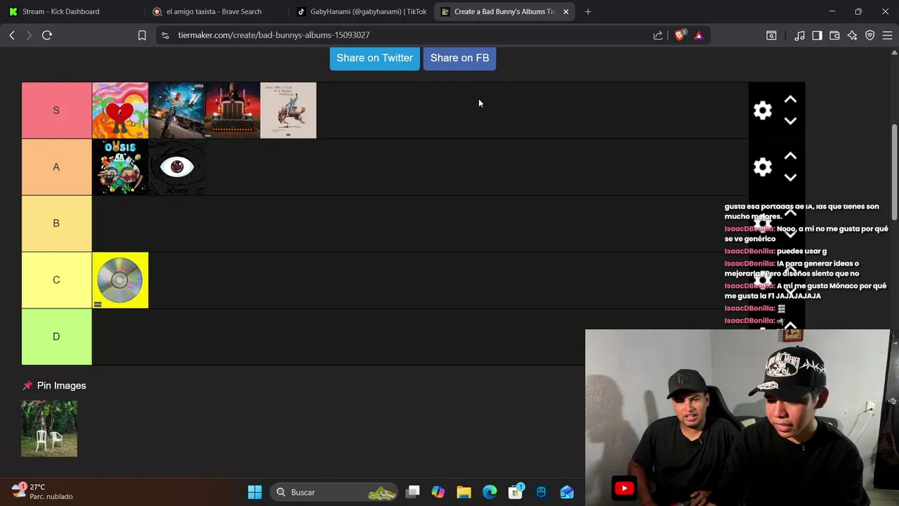Open Microsoft Edge from the taskbar
The width and height of the screenshot is (899, 506).
point(490,492)
